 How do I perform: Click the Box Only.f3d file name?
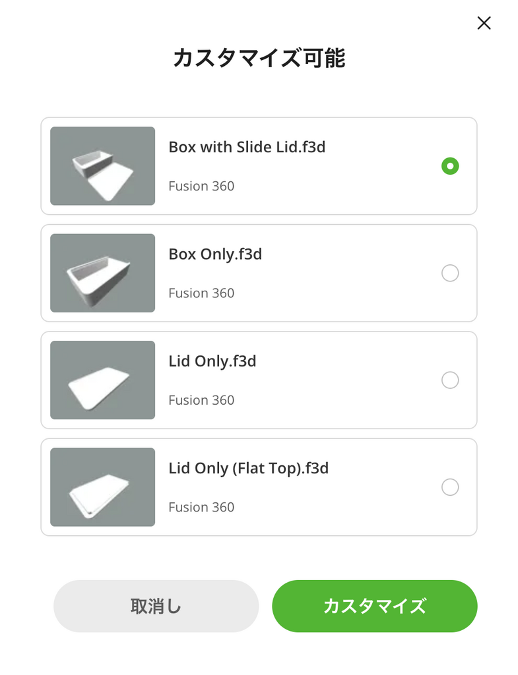click(x=215, y=254)
